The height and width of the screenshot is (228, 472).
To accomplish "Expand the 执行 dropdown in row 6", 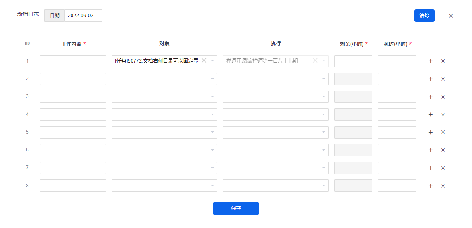I will pyautogui.click(x=275, y=150).
